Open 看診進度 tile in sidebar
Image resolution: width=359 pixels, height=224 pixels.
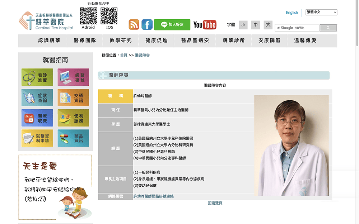tap(37, 77)
